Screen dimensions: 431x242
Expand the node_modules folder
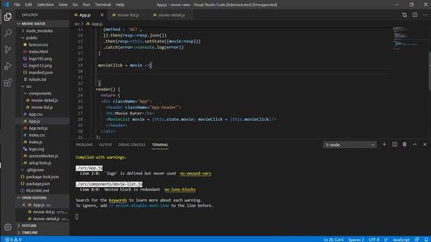coord(39,31)
